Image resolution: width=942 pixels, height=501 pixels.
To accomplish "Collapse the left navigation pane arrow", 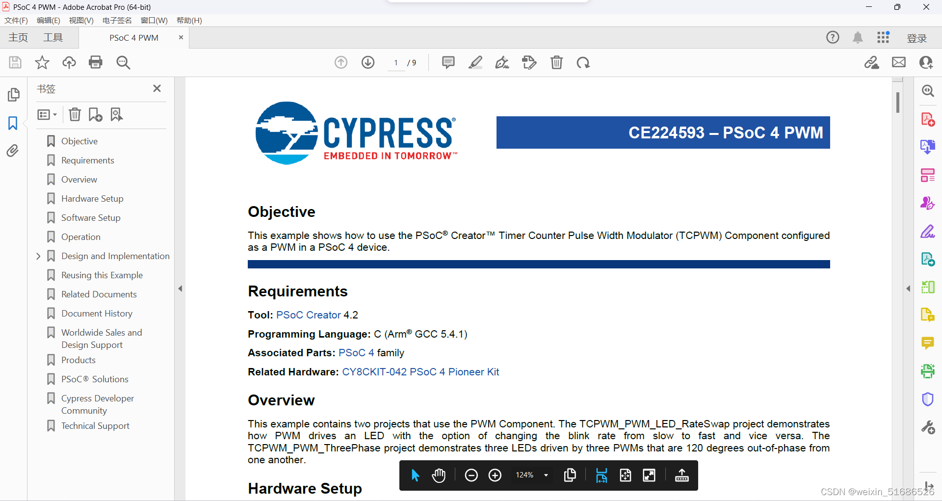I will pos(180,289).
